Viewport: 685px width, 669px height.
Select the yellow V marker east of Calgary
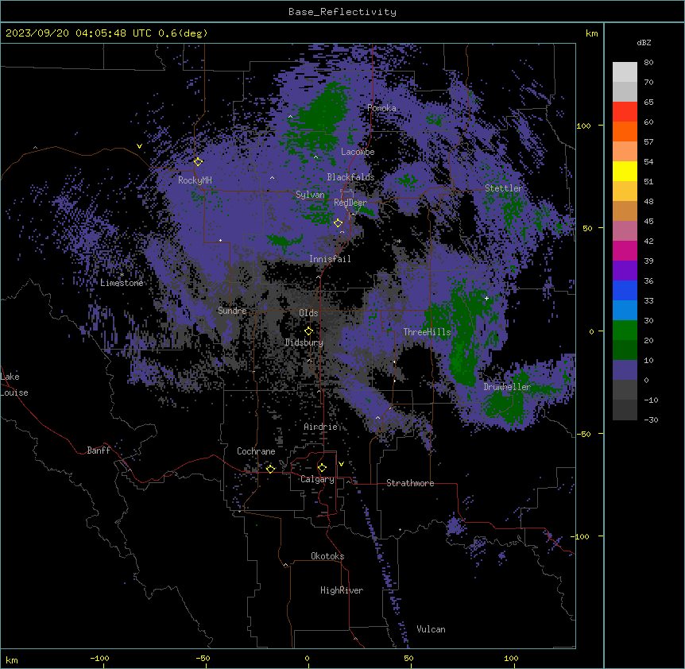click(x=341, y=464)
